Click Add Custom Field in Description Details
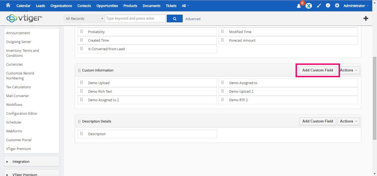 pyautogui.click(x=318, y=121)
